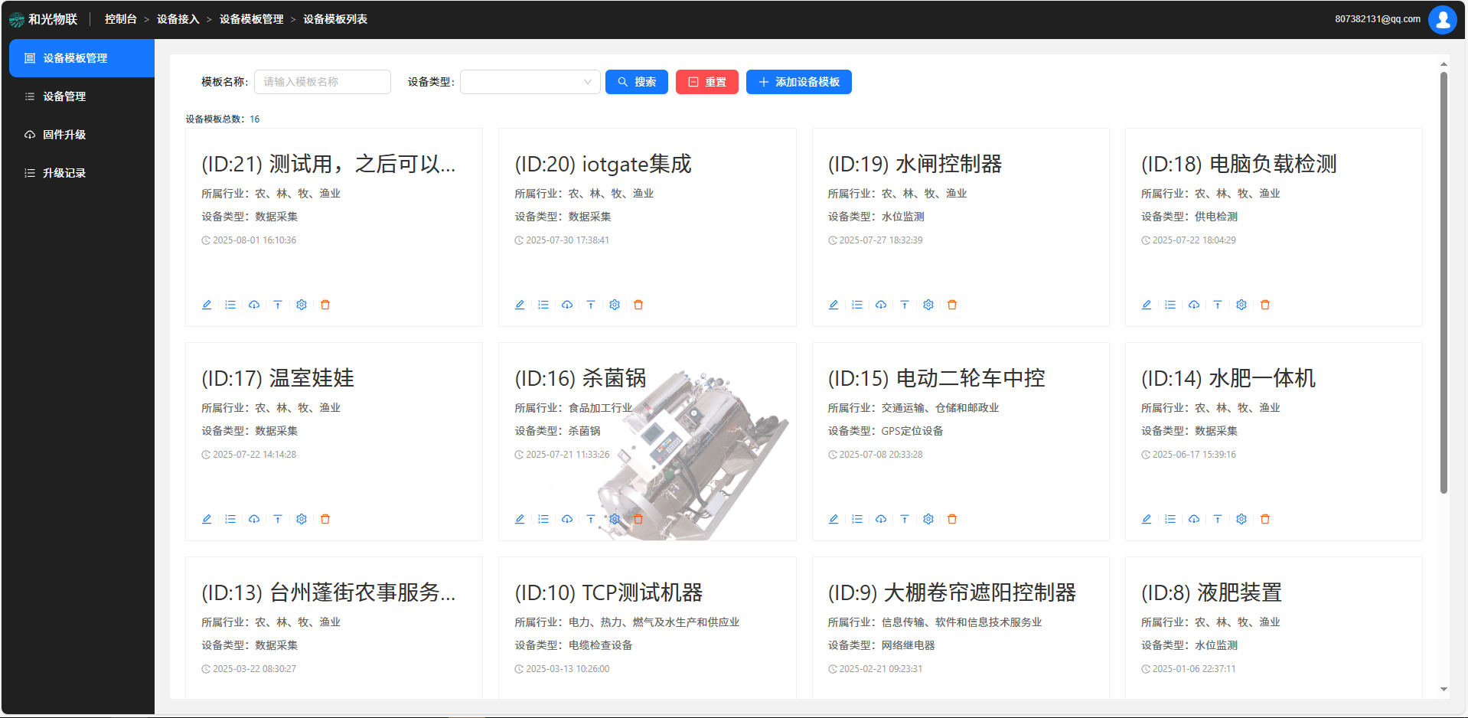The height and width of the screenshot is (718, 1468).
Task: Click cloud download icon on 杀菌锅 card
Action: tap(567, 519)
